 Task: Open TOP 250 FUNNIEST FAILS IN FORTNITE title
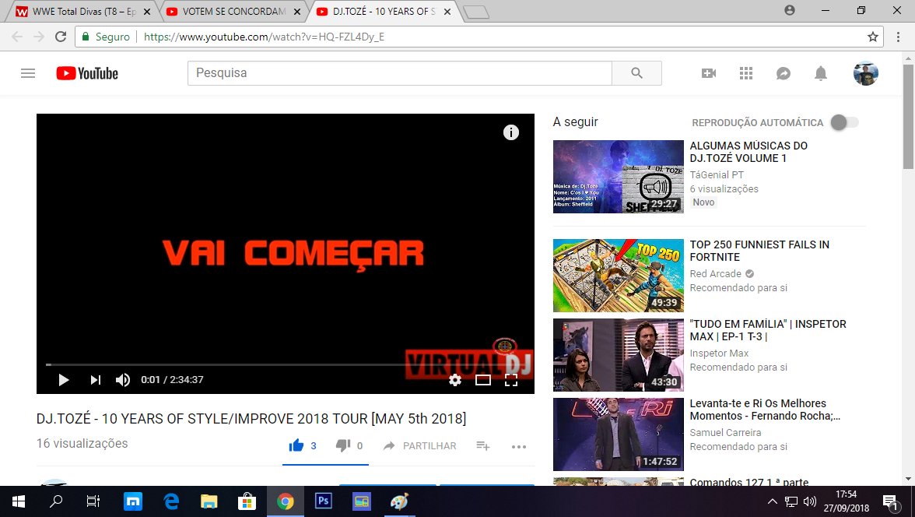[x=759, y=251]
